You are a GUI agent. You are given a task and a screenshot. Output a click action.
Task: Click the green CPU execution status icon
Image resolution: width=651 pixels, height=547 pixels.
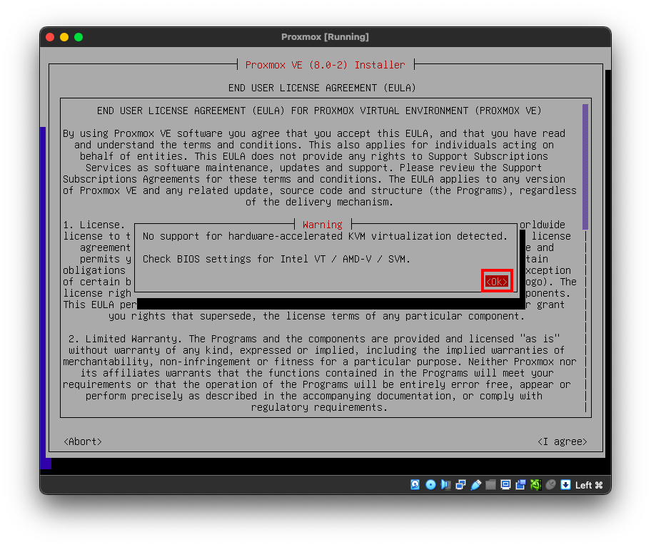[535, 485]
